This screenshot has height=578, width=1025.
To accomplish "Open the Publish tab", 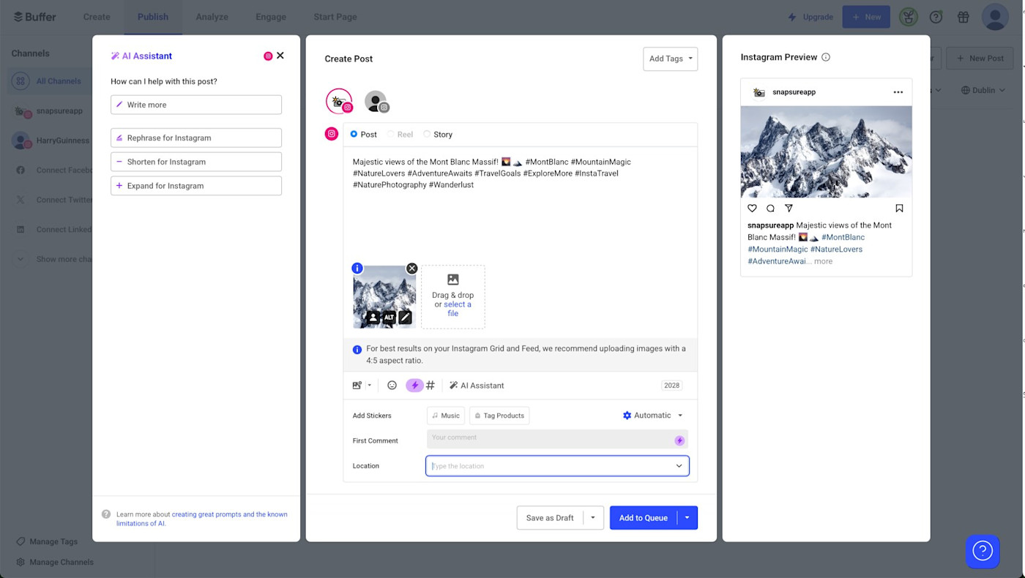I will coord(153,17).
